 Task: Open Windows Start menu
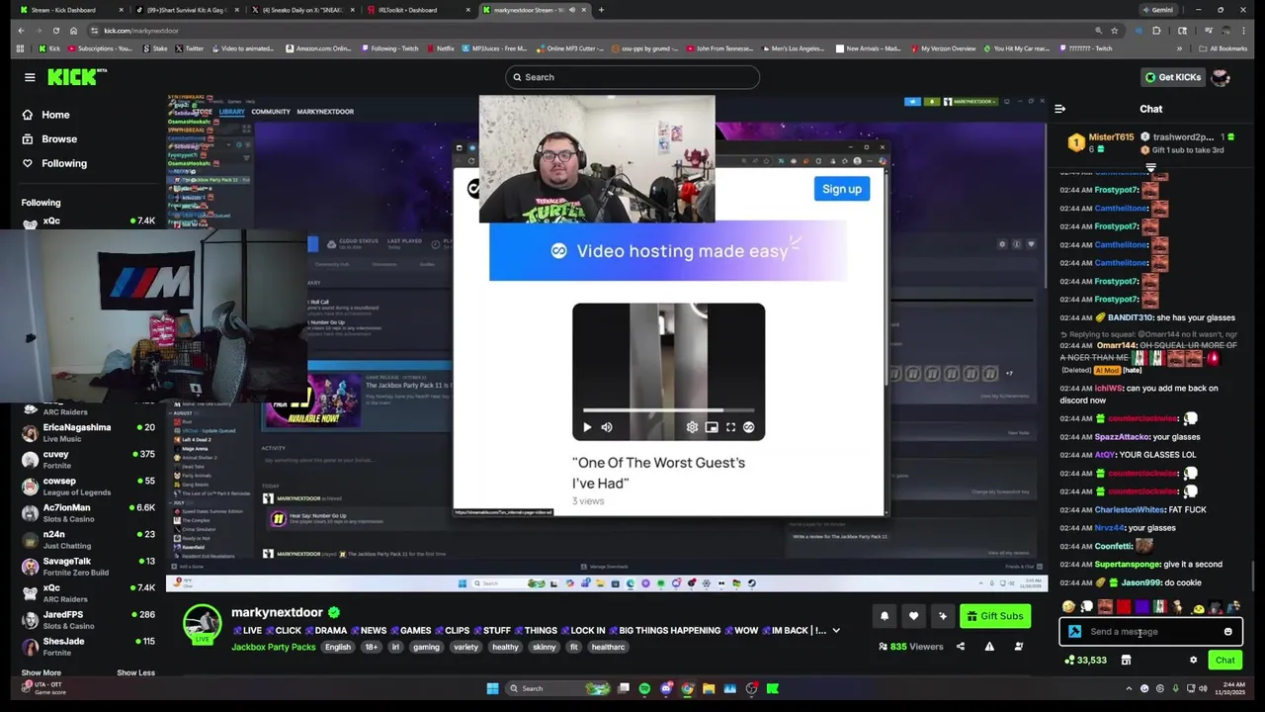click(492, 688)
